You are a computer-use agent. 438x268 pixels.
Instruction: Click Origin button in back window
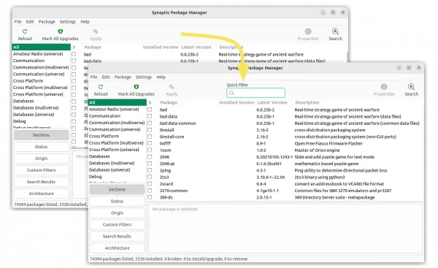tap(41, 158)
